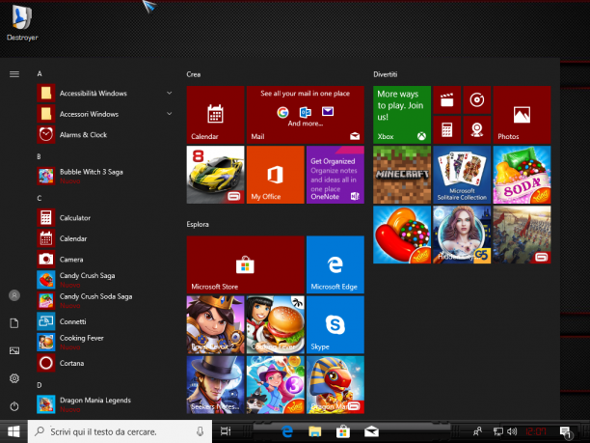Open the Groove Music small tile

coord(477,99)
